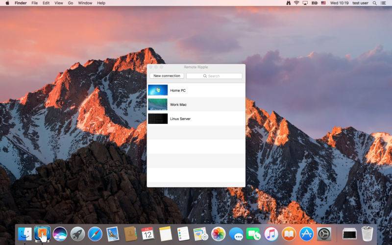Open Launchpad rocket icon

(x=77, y=234)
